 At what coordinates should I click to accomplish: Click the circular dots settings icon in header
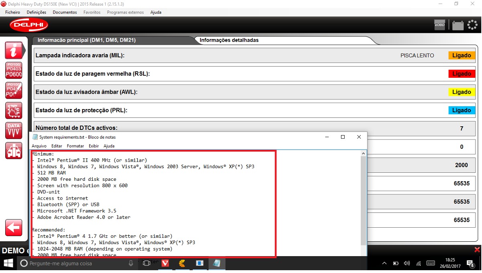(x=472, y=25)
